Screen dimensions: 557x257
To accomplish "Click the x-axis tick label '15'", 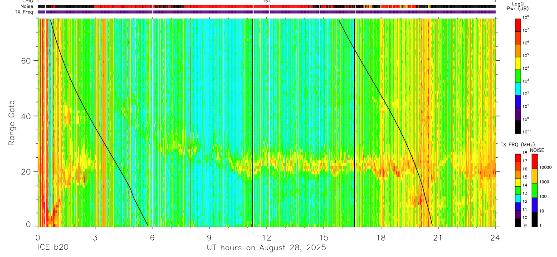I will tap(324, 237).
